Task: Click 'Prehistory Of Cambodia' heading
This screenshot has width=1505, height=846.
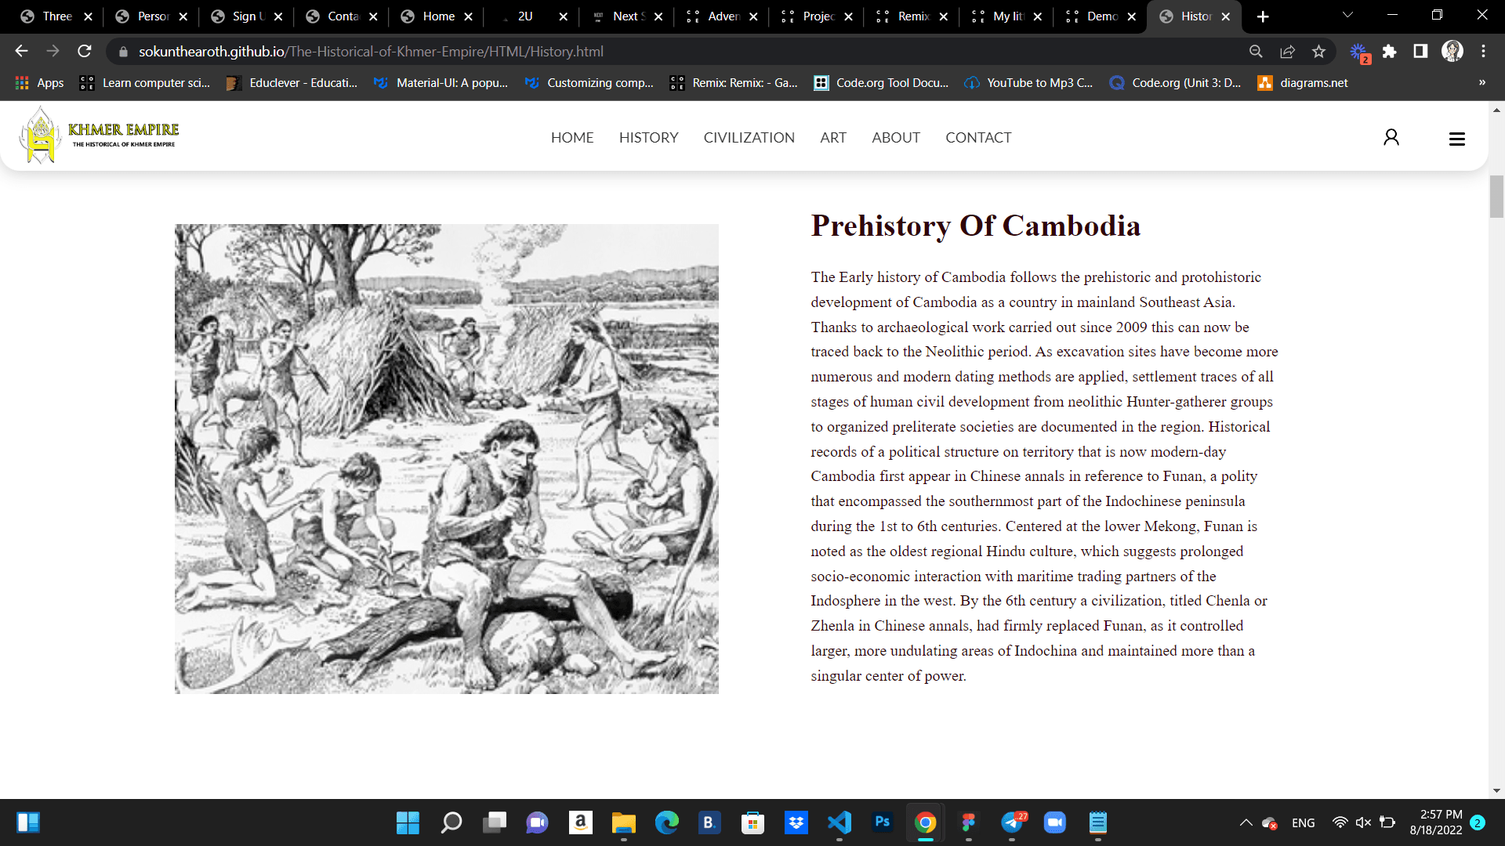Action: pyautogui.click(x=976, y=226)
